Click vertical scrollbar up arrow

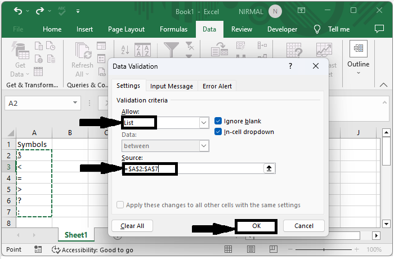click(386, 132)
